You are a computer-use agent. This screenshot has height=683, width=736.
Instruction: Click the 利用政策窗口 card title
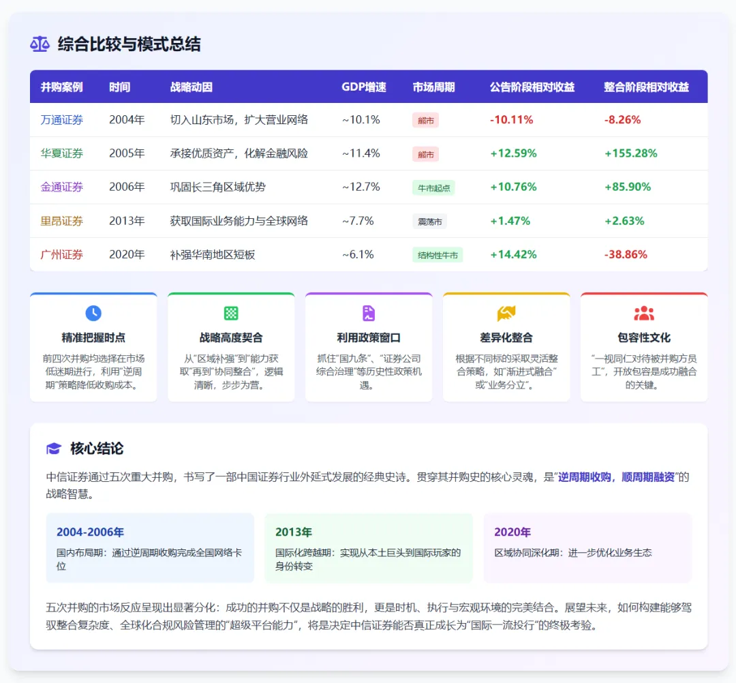(369, 337)
